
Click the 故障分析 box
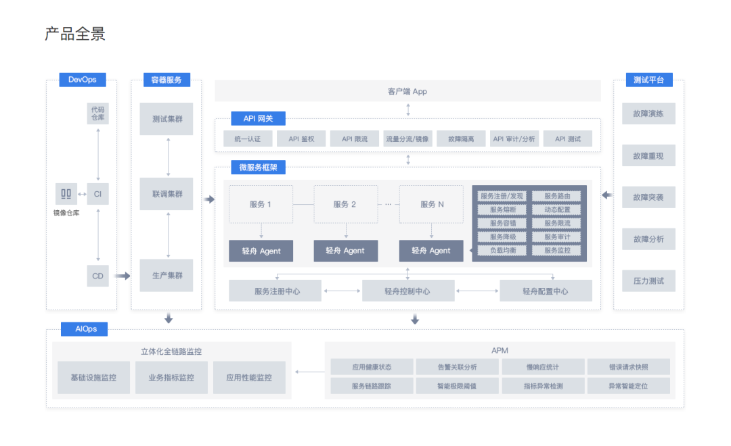point(648,239)
